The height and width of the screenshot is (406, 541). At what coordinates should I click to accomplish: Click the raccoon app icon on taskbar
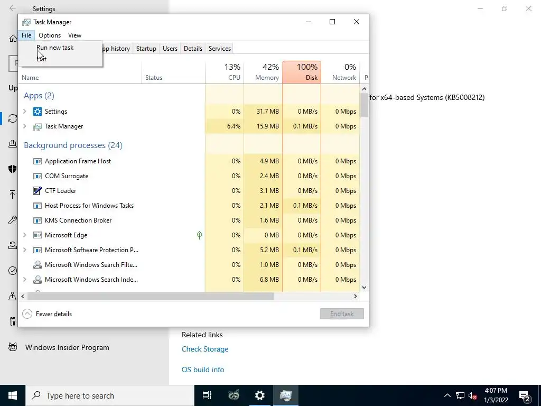(234, 395)
